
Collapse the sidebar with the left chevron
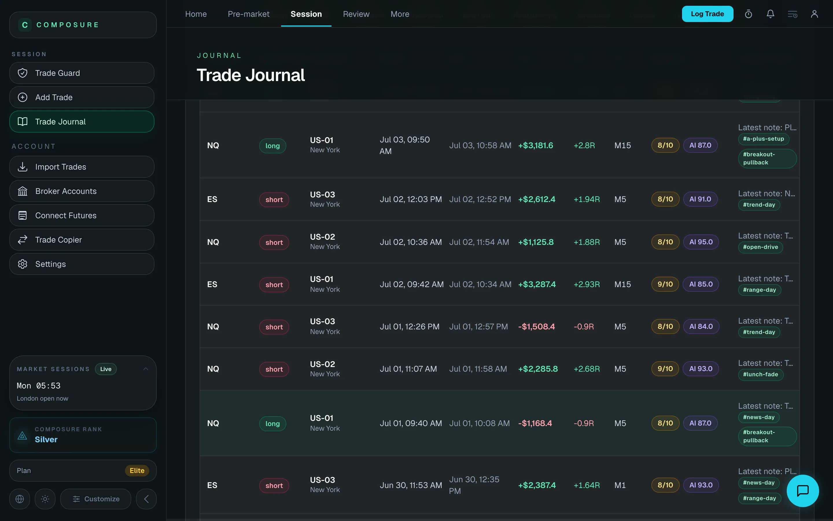click(x=146, y=499)
